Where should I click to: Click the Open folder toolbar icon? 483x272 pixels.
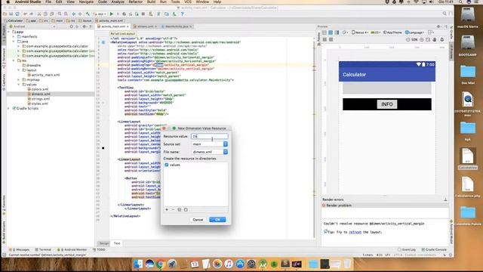point(5,14)
